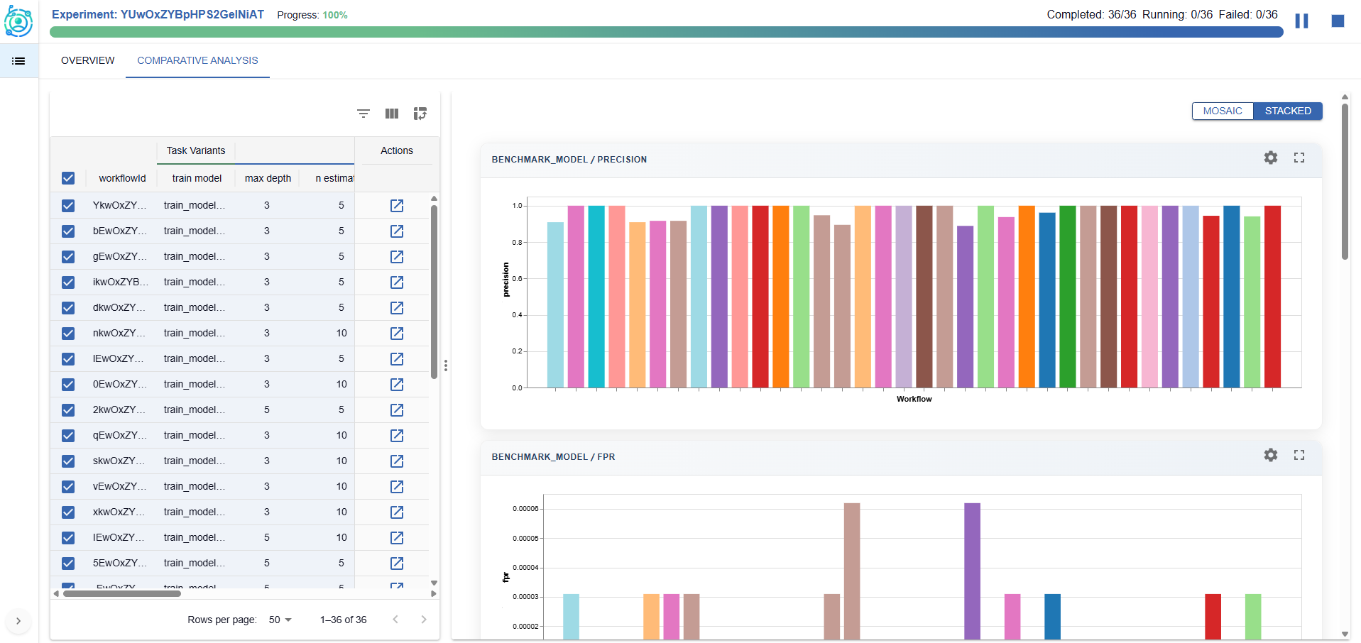Select the COMPARATIVE ANALYSIS tab

pyautogui.click(x=197, y=60)
